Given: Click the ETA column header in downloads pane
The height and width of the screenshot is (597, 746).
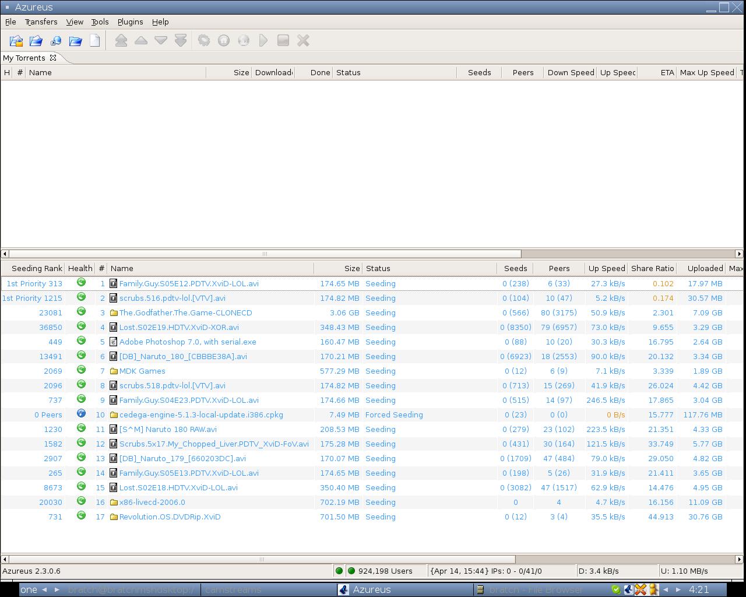Looking at the screenshot, I should pos(657,72).
